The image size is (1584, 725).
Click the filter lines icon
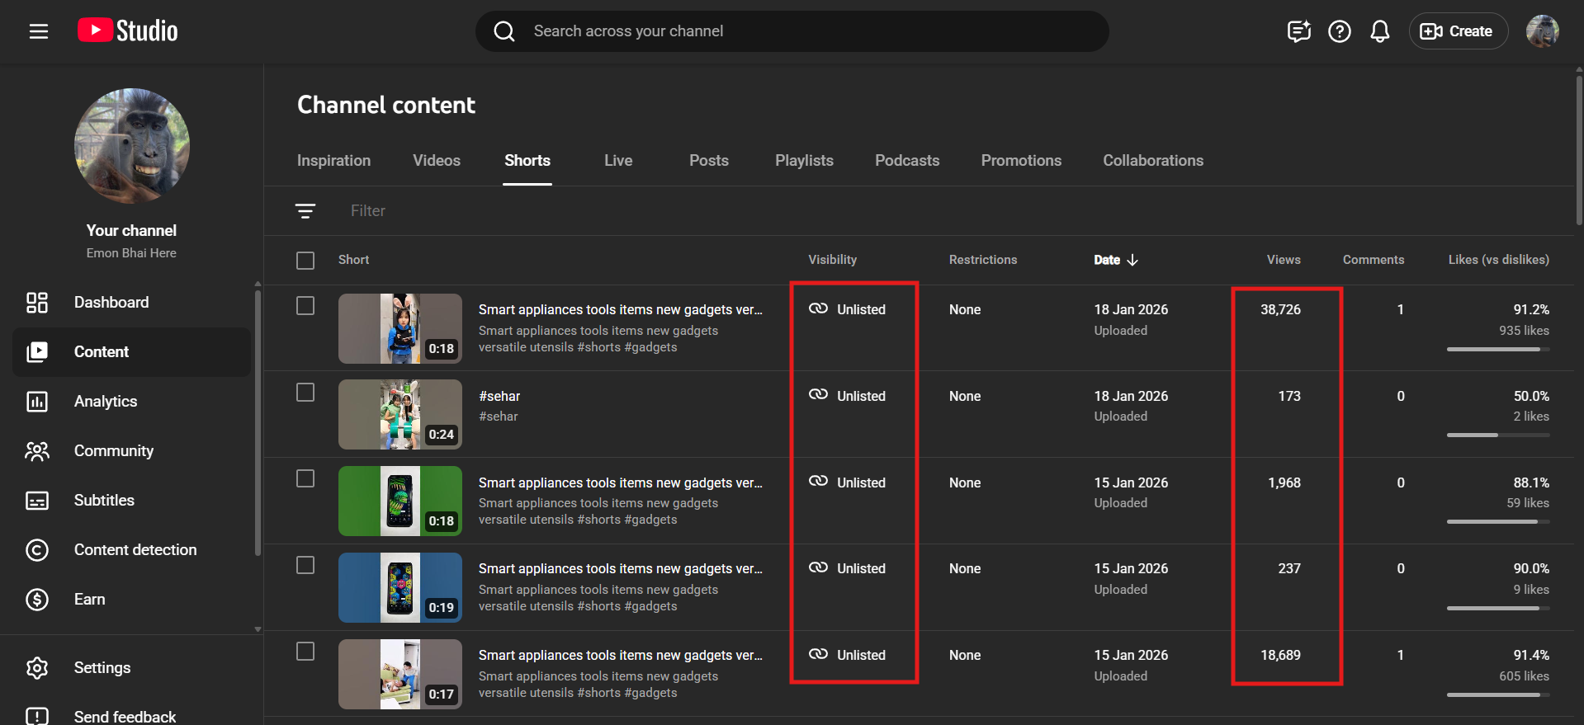pos(305,211)
